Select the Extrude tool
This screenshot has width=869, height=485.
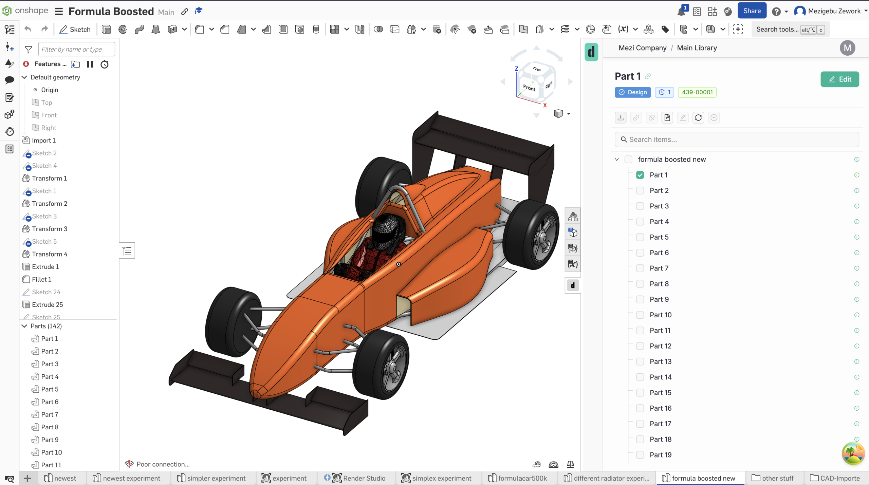pos(106,29)
